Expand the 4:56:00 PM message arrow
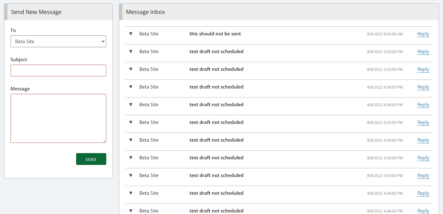The image size is (443, 214). (x=131, y=105)
